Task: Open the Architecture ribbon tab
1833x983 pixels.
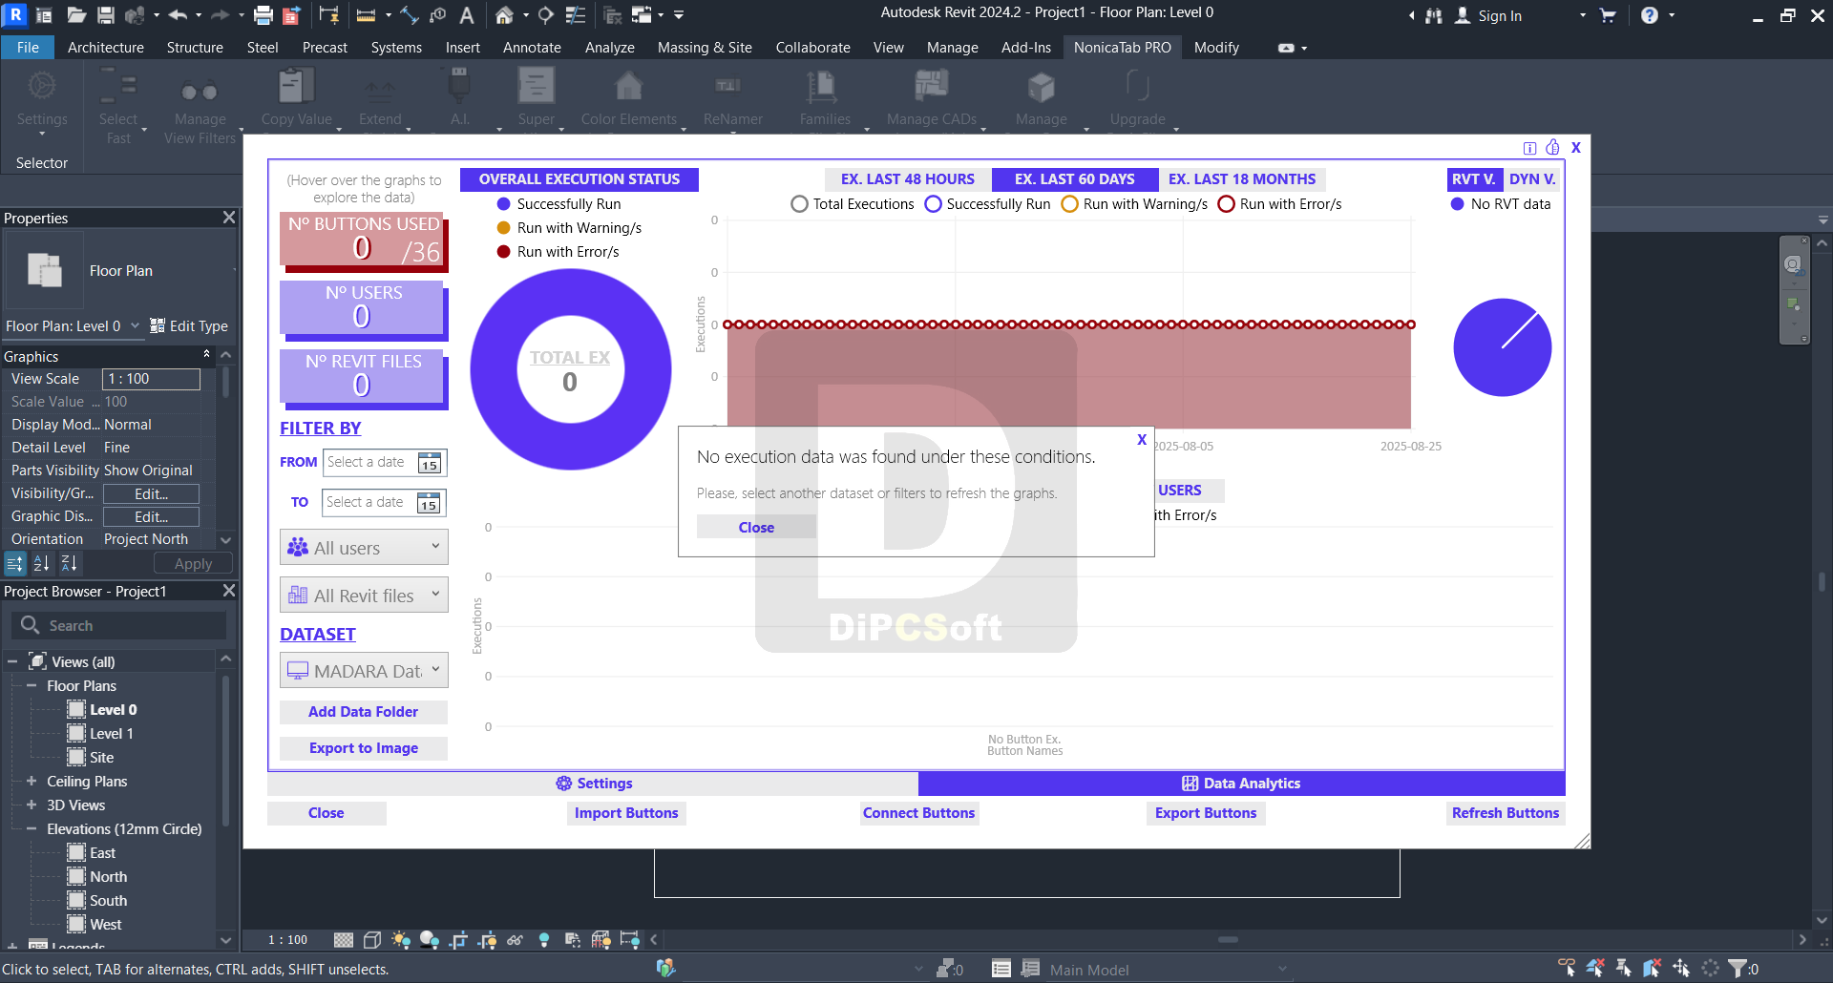Action: tap(106, 48)
